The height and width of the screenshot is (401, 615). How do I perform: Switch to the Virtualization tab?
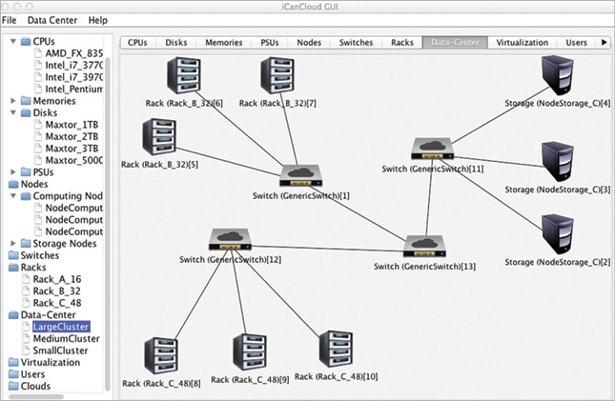point(523,42)
